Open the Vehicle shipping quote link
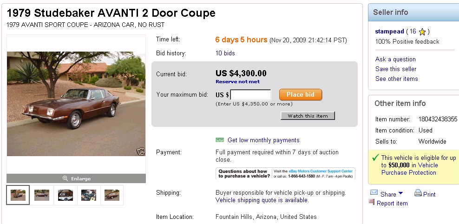 tap(261, 200)
